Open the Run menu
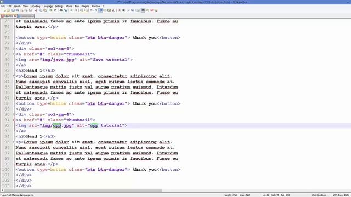The width and height of the screenshot is (351, 197). pos(77,6)
